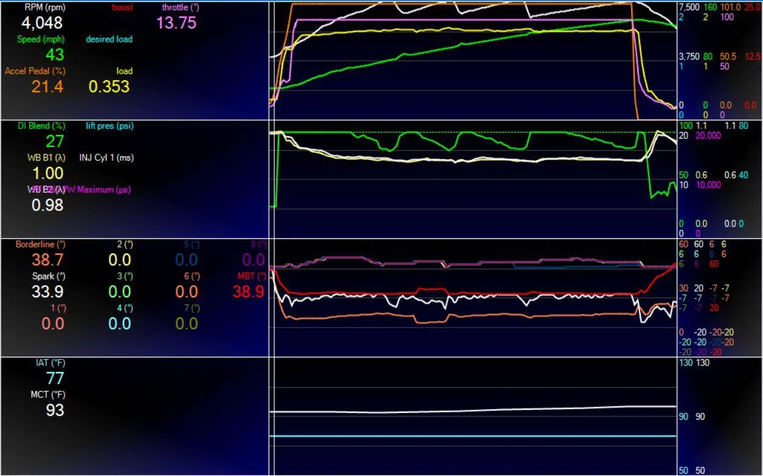Select the RPM (rpm) channel label

pyautogui.click(x=44, y=8)
